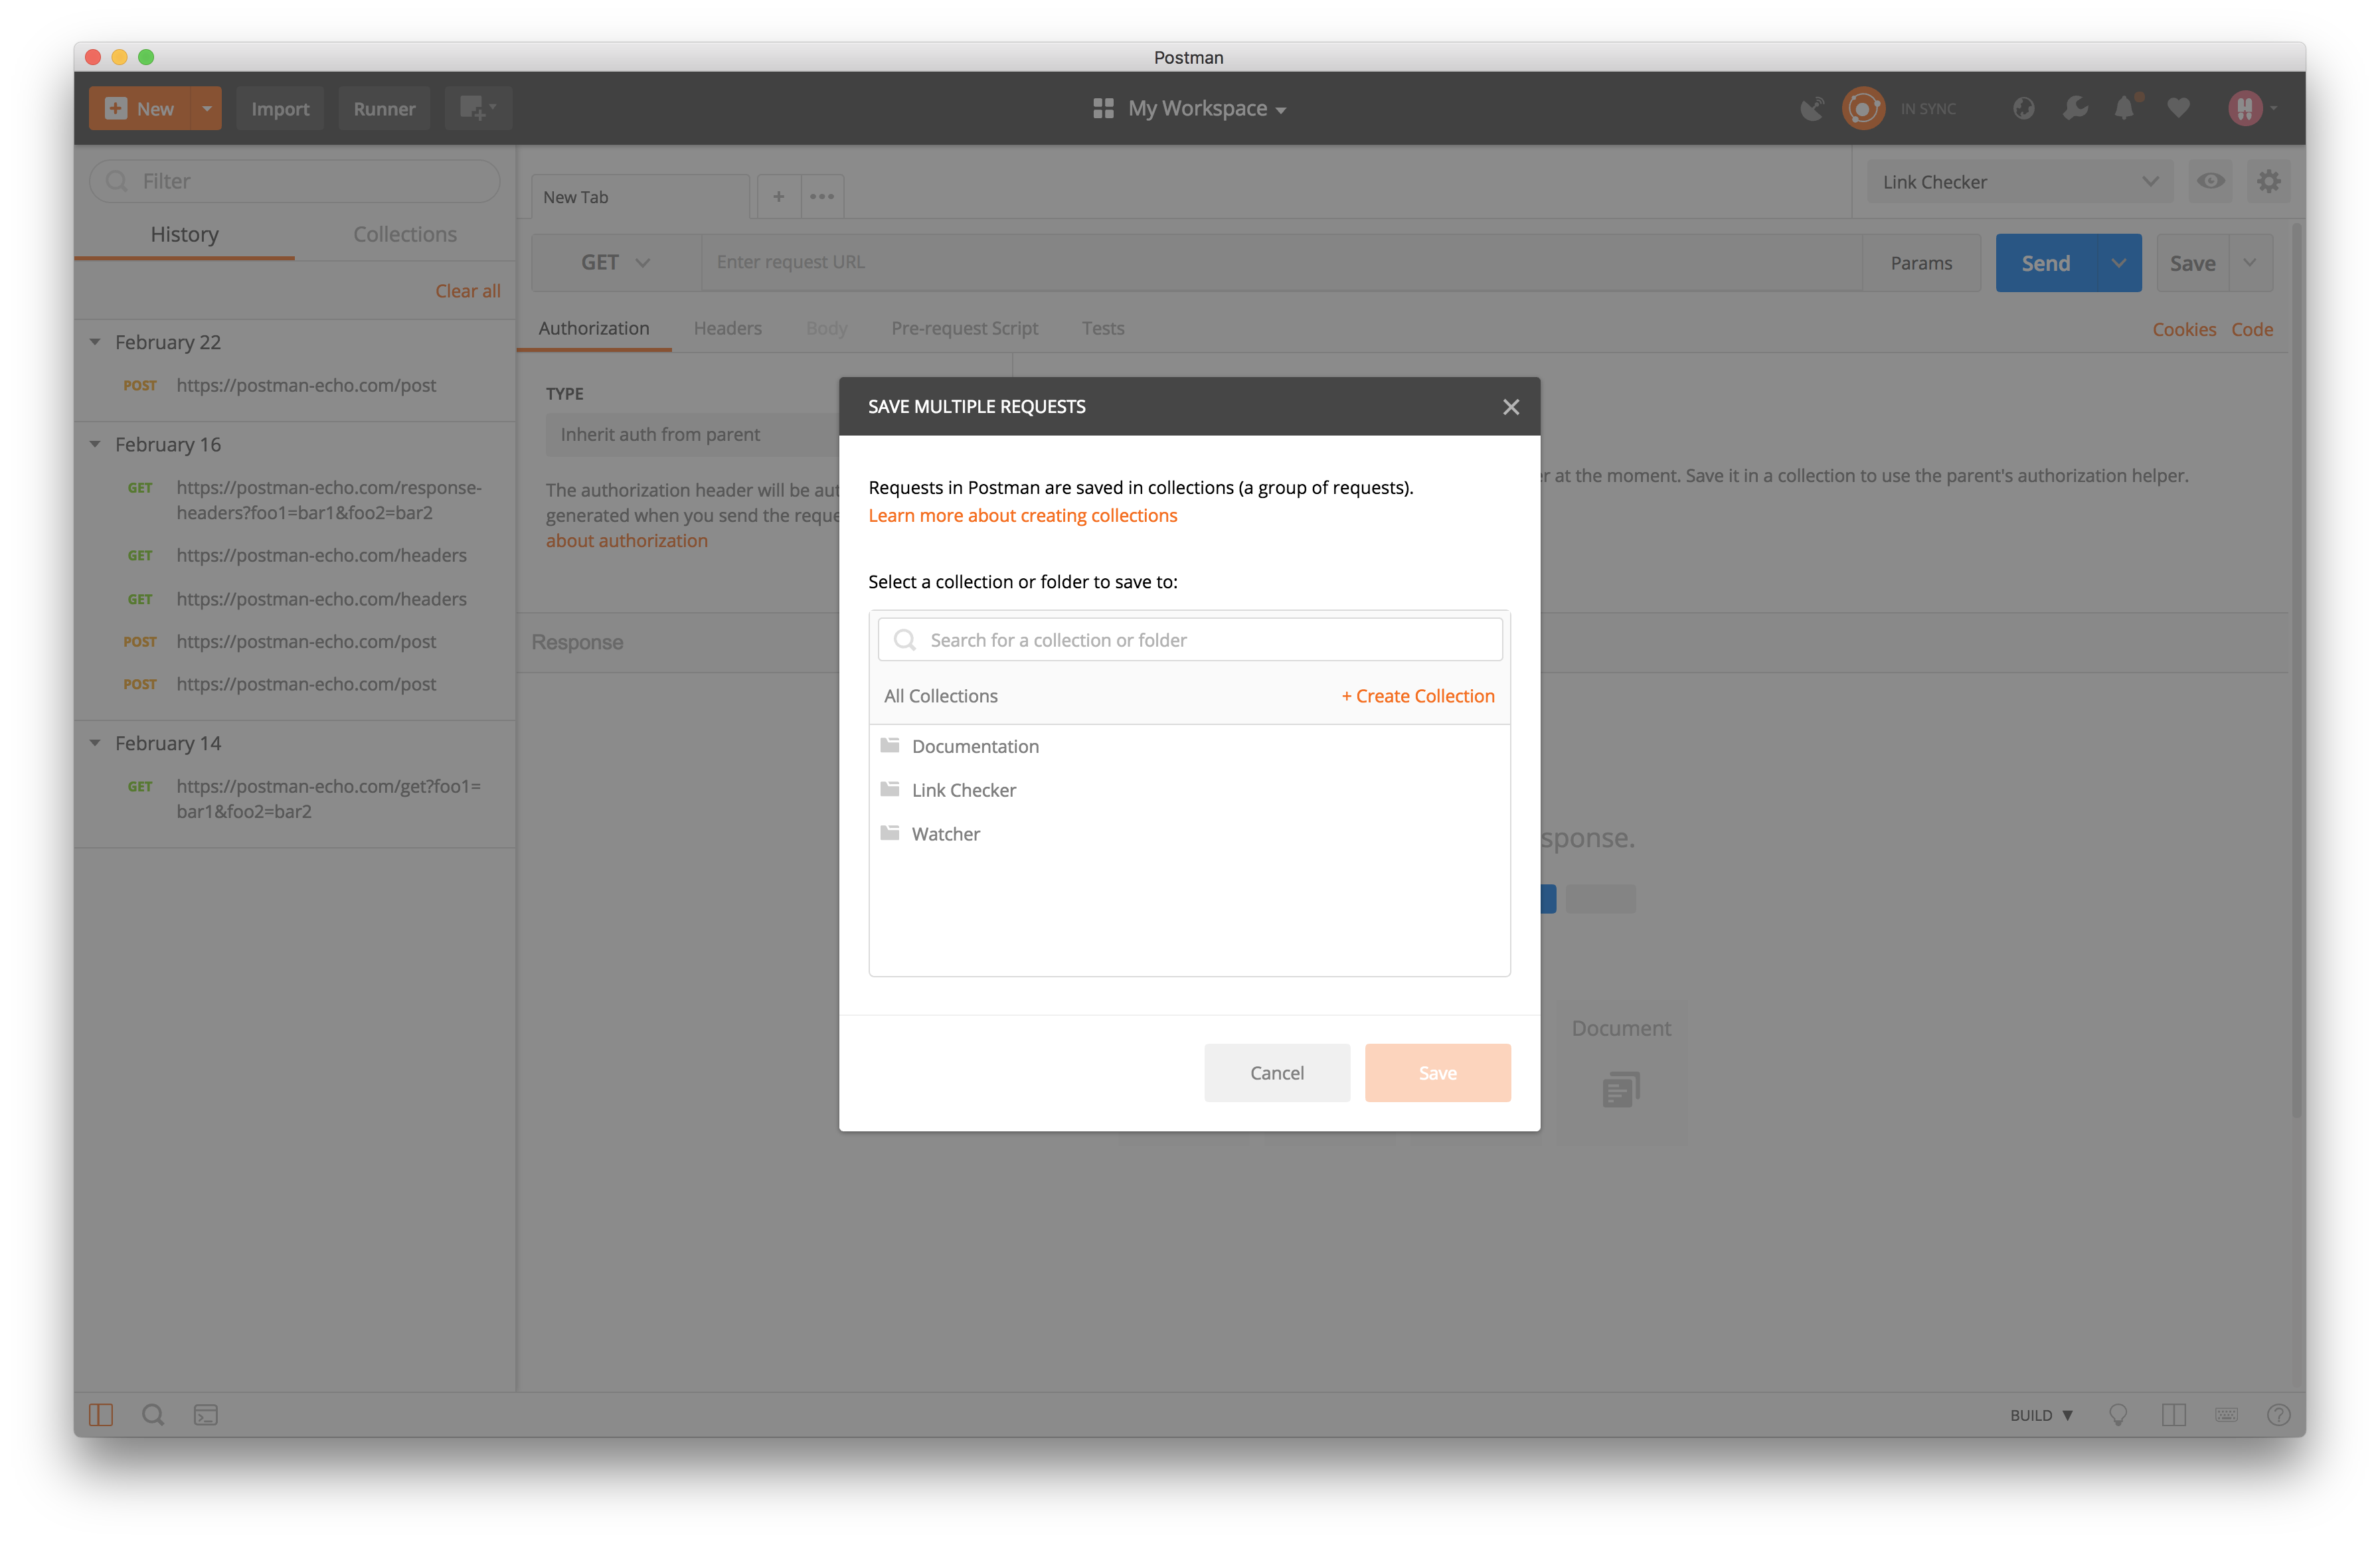Screen dimensions: 2380x1543
Task: Focus the Enter request URL field
Action: tap(1281, 262)
